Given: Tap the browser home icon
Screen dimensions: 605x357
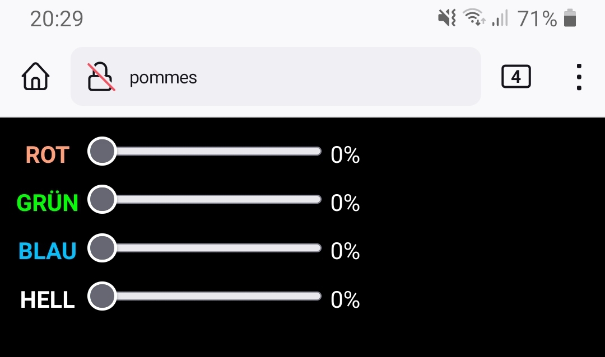Looking at the screenshot, I should coord(36,77).
